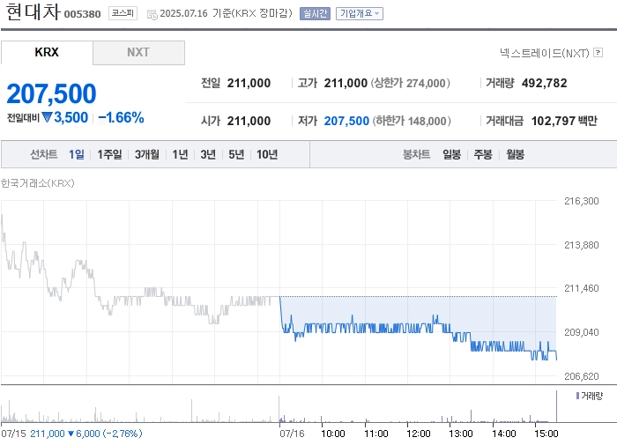Select the 3년 chart period
The width and height of the screenshot is (617, 445).
click(x=208, y=154)
